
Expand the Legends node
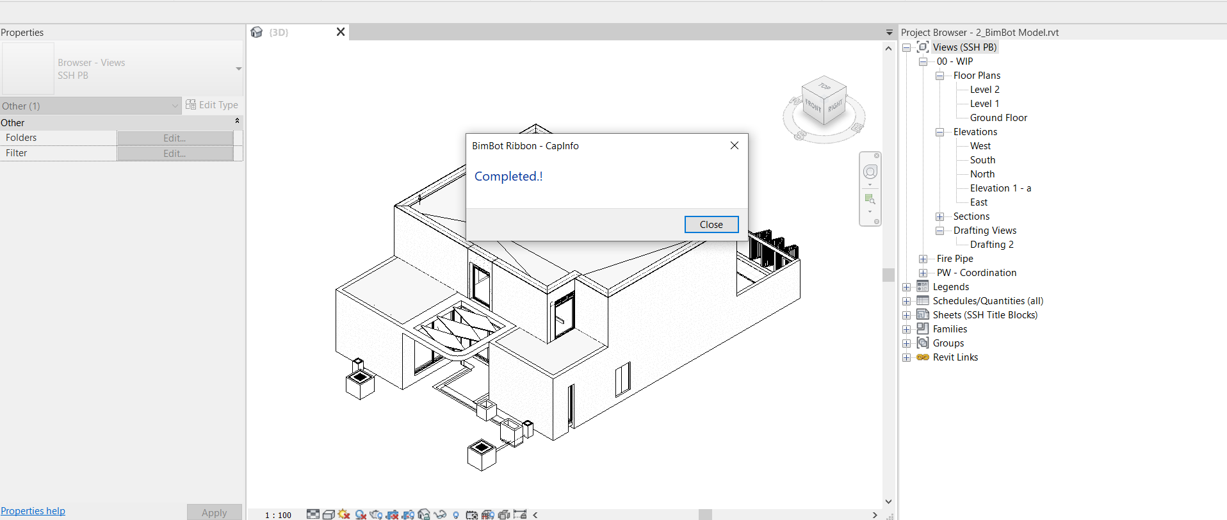(907, 287)
